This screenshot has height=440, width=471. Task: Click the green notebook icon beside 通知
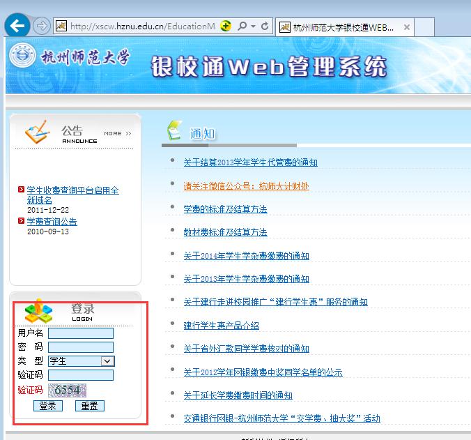(175, 130)
